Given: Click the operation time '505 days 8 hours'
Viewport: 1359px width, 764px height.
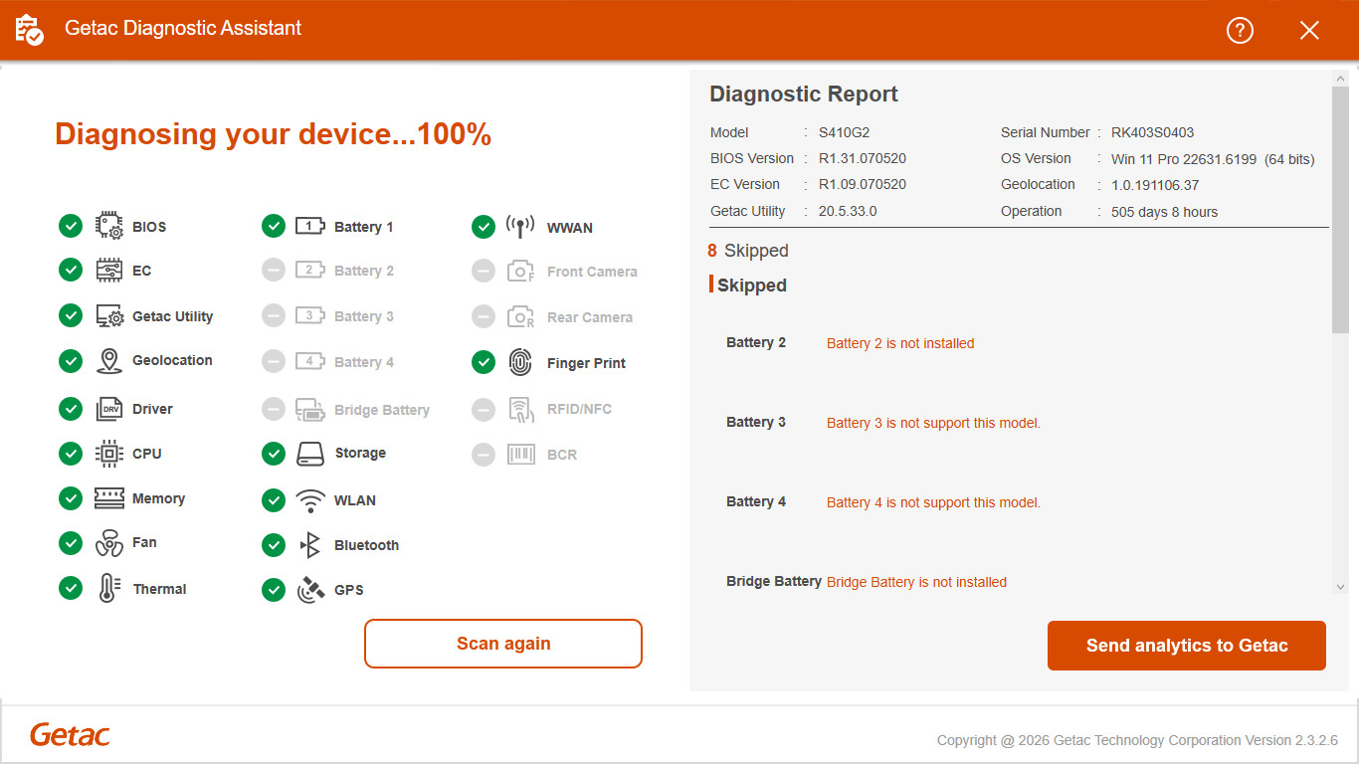Looking at the screenshot, I should click(1164, 212).
